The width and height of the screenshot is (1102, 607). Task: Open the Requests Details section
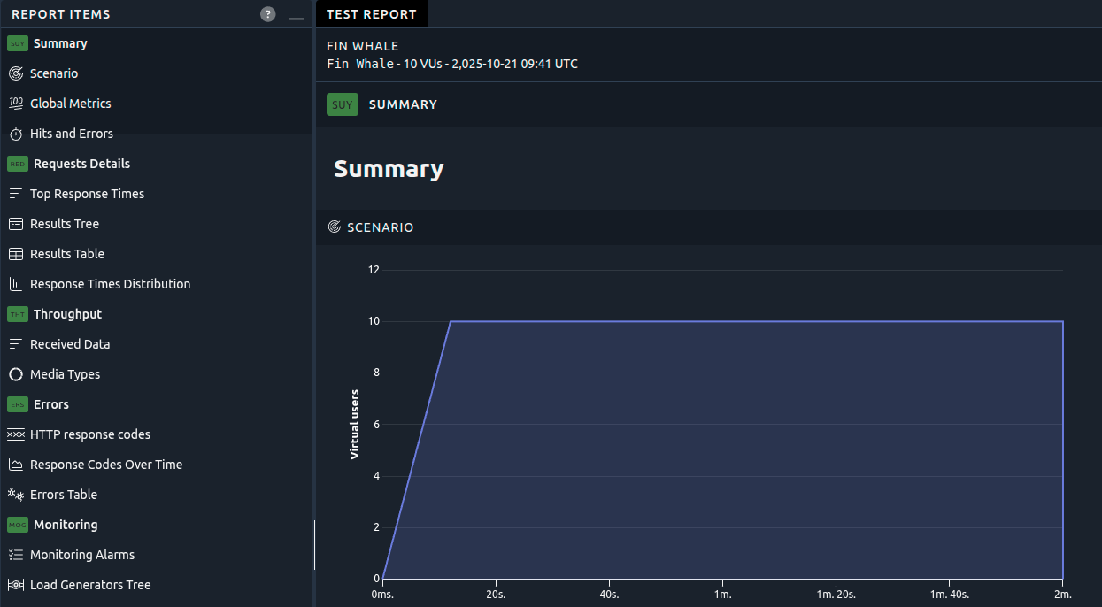click(x=81, y=164)
